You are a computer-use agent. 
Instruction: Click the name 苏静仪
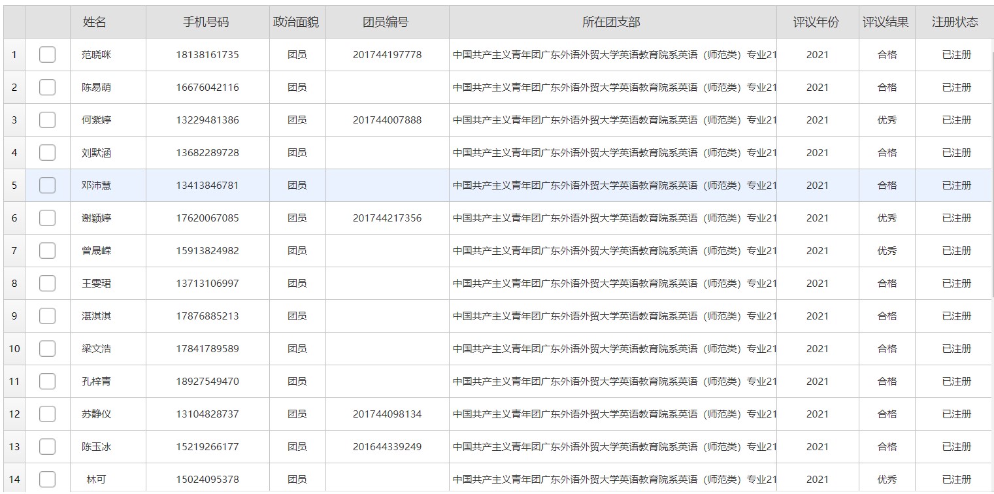pyautogui.click(x=96, y=414)
